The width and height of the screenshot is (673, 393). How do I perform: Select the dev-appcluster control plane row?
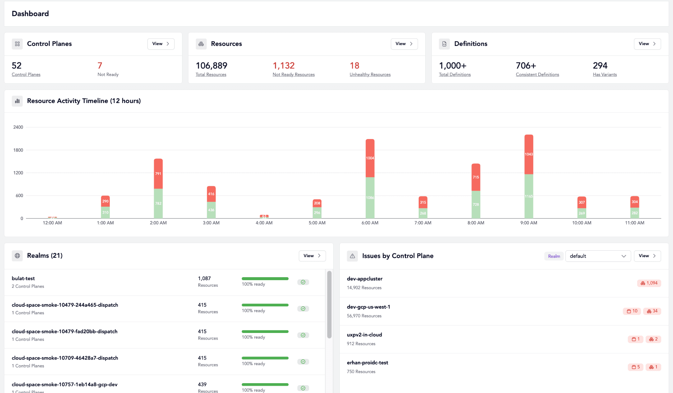504,283
